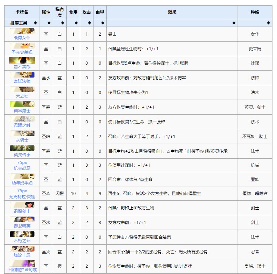Follow the 尤克特拉·夏娃 link
This screenshot has height=274, width=277.
(22, 196)
